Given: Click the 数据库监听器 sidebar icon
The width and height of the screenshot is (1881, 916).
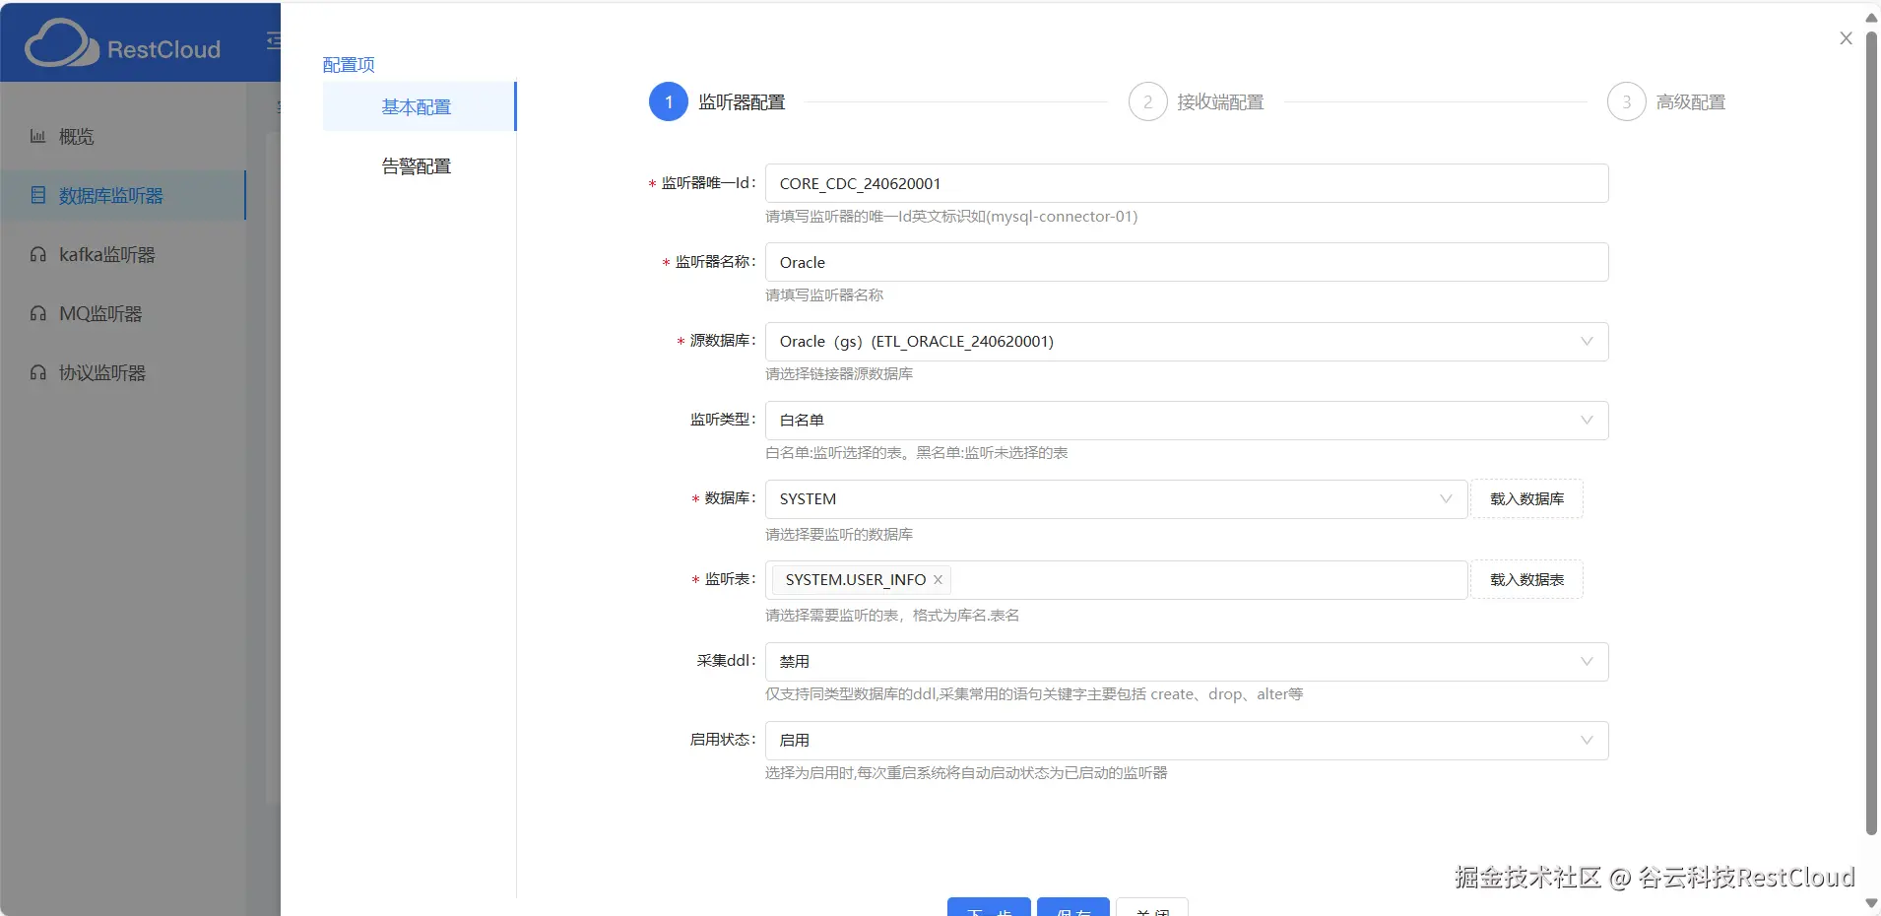Looking at the screenshot, I should [37, 195].
